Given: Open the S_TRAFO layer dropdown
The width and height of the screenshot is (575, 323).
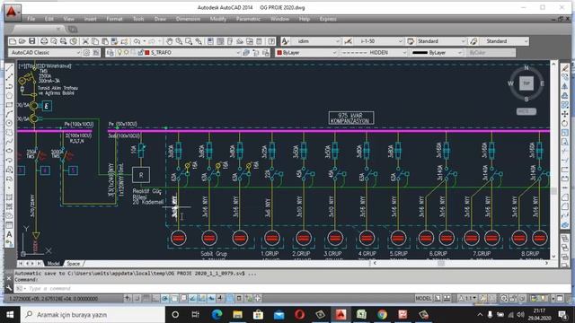Looking at the screenshot, I should tap(237, 53).
